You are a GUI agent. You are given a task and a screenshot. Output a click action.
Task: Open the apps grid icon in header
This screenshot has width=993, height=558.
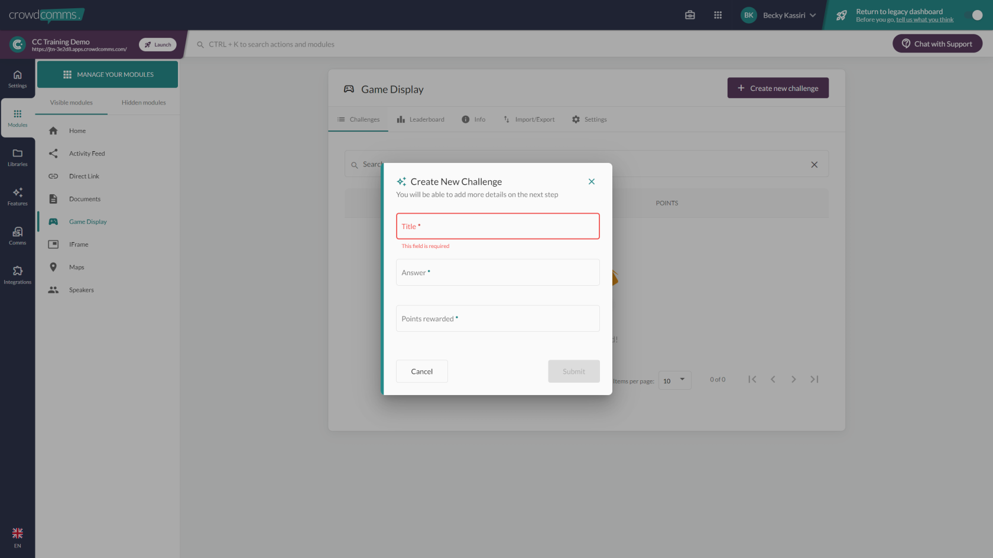(718, 15)
